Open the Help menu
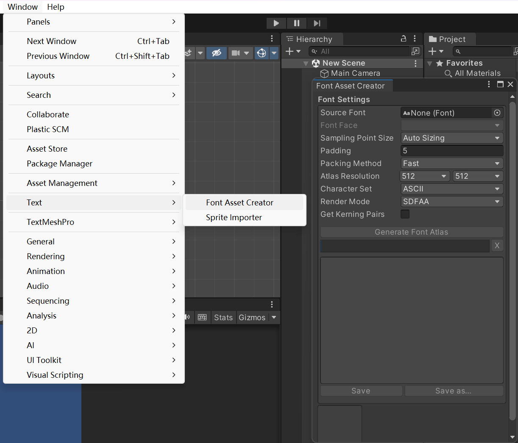The width and height of the screenshot is (518, 443). coord(56,7)
